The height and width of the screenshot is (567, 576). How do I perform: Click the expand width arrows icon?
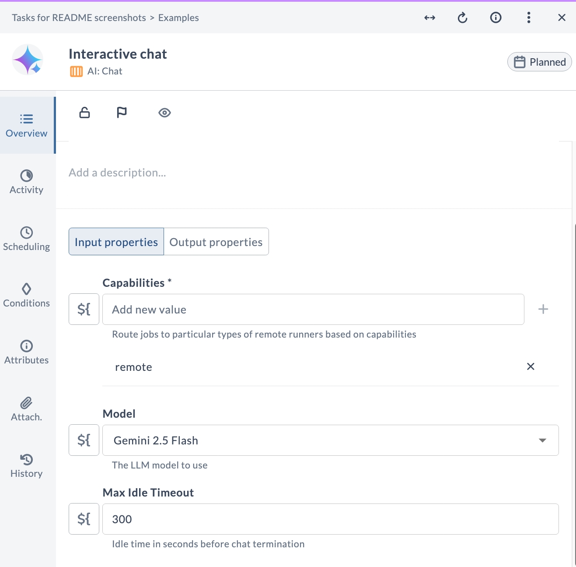click(x=429, y=18)
